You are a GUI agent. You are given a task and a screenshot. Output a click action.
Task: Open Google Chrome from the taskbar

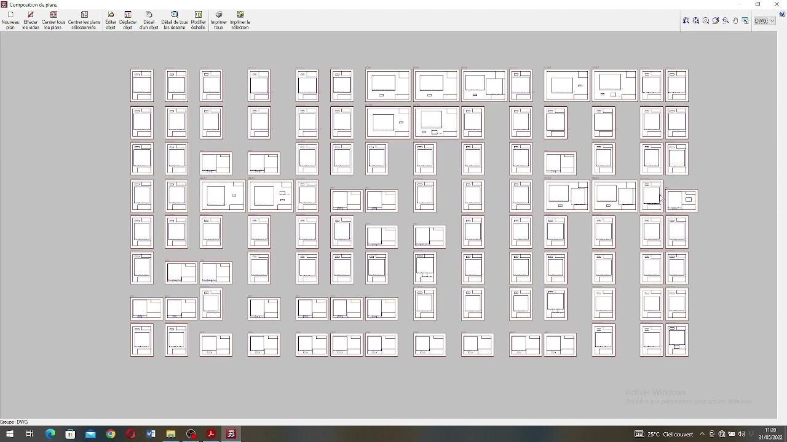click(111, 434)
